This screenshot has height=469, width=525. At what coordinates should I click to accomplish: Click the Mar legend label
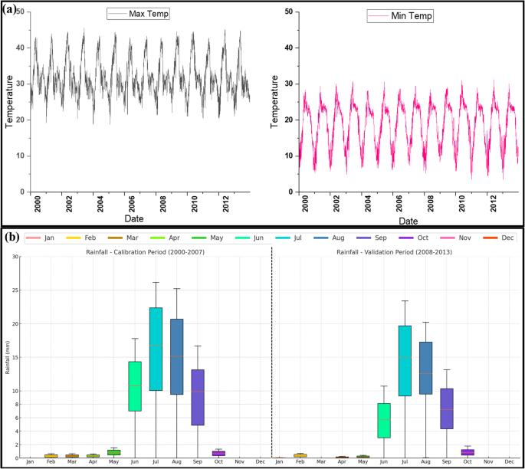133,238
